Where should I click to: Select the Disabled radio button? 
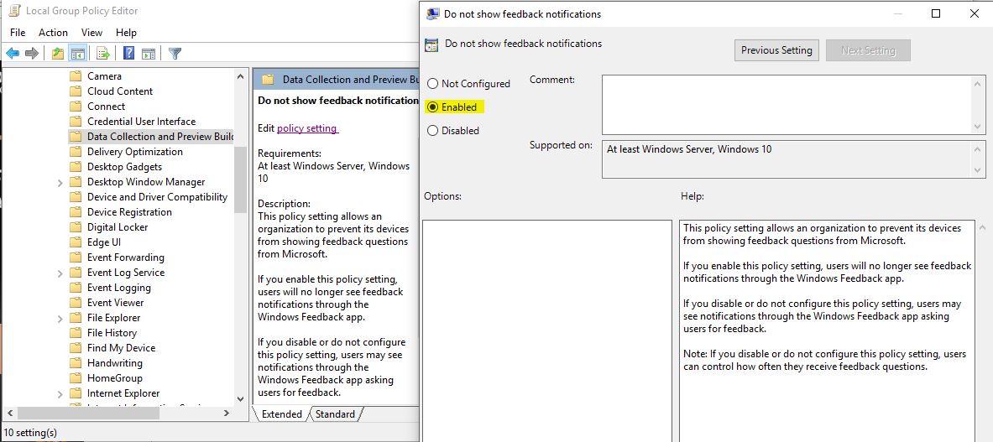point(432,130)
